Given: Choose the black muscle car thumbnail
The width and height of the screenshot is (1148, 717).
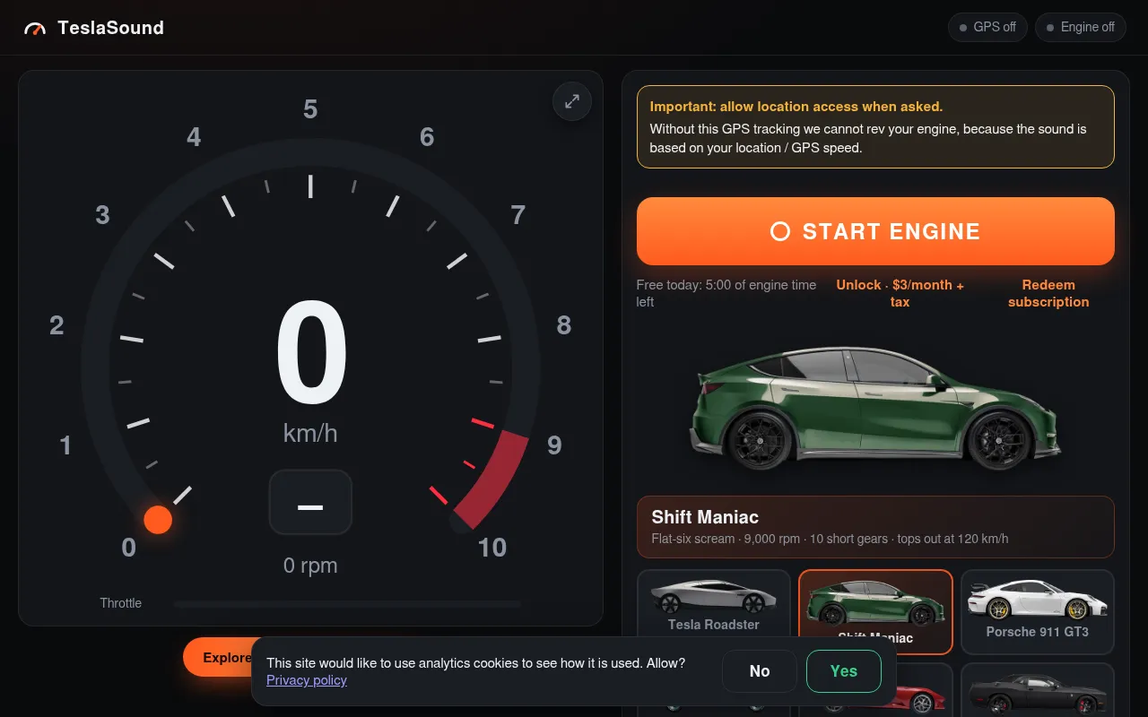Looking at the screenshot, I should point(1038,690).
